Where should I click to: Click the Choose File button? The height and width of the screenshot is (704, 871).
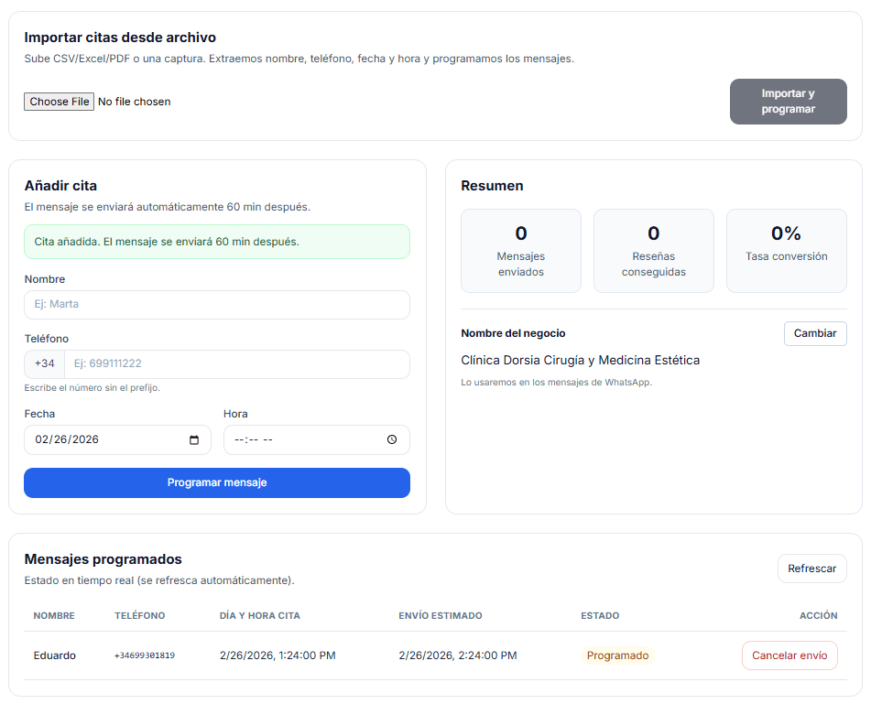[x=60, y=102]
